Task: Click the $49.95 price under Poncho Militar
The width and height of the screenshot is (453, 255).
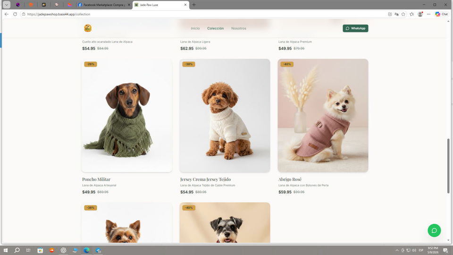Action: tap(89, 192)
